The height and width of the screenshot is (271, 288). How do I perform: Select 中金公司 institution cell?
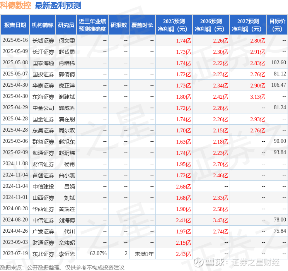pos(43,108)
